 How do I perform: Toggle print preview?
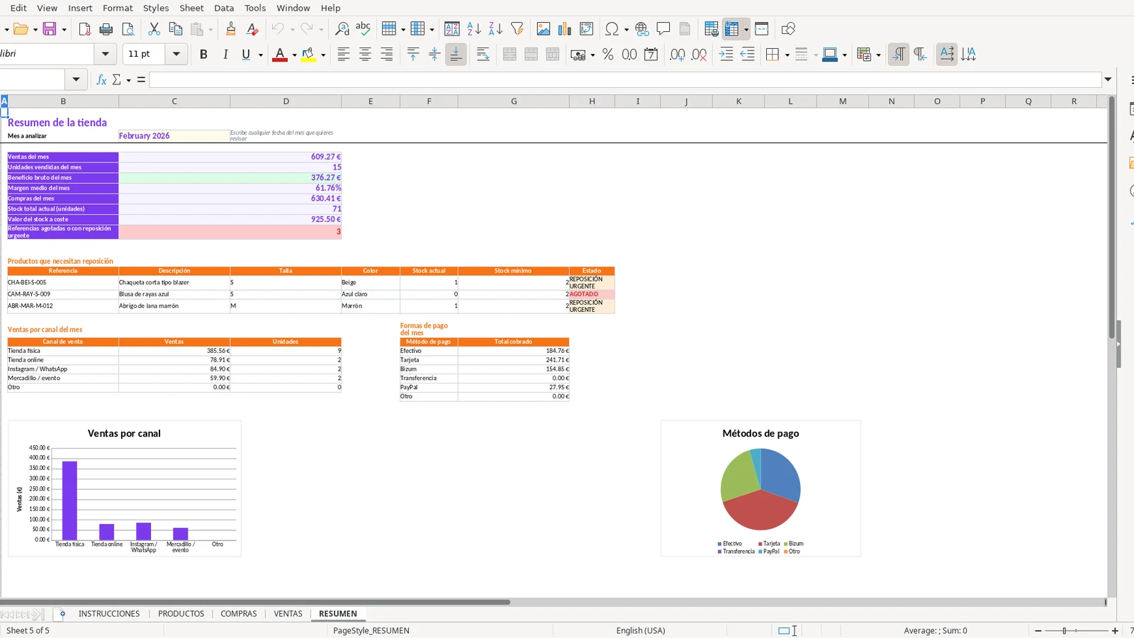pos(128,29)
